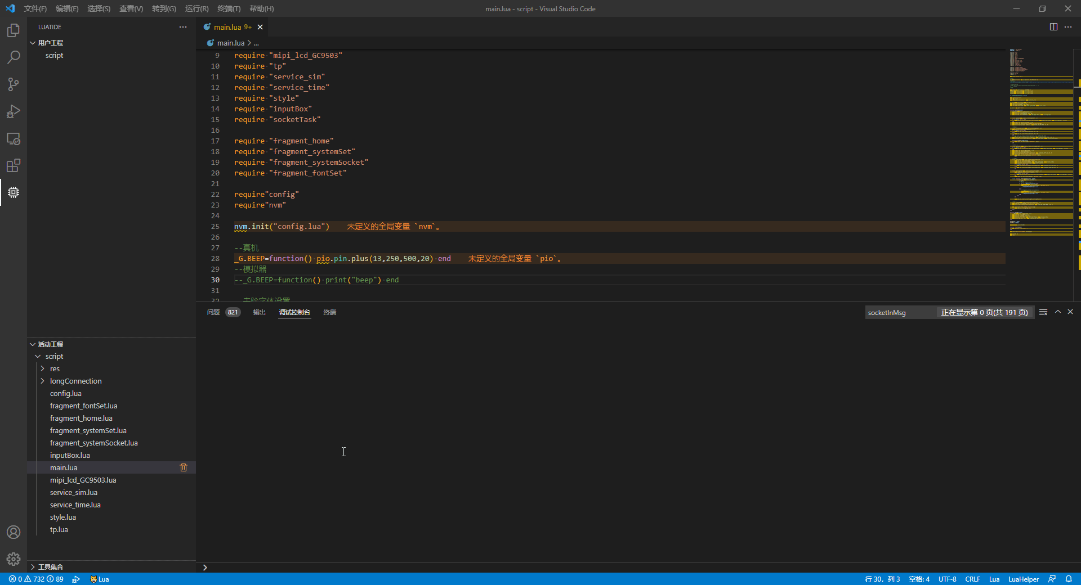Image resolution: width=1081 pixels, height=585 pixels.
Task: Click errors and warnings status bar indicator
Action: tap(36, 579)
